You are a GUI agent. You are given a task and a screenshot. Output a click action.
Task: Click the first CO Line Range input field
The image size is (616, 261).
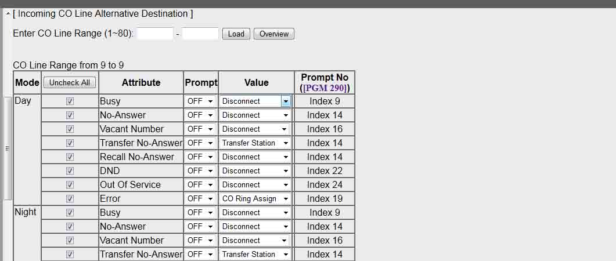(x=155, y=34)
